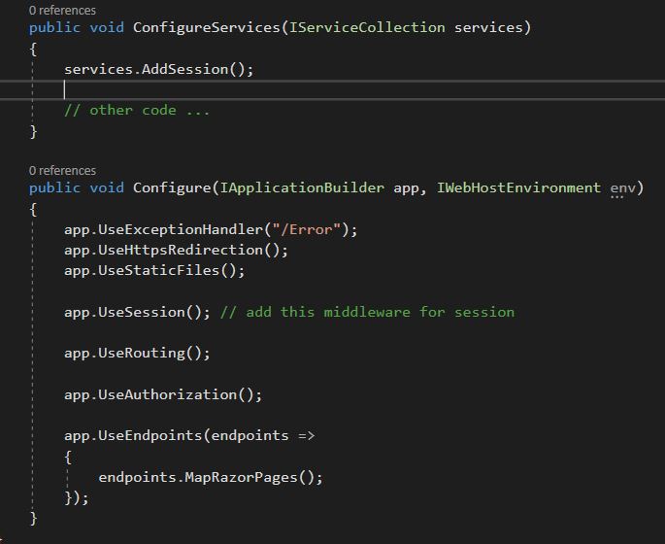Place cursor on the services.AddSession() call

point(158,69)
